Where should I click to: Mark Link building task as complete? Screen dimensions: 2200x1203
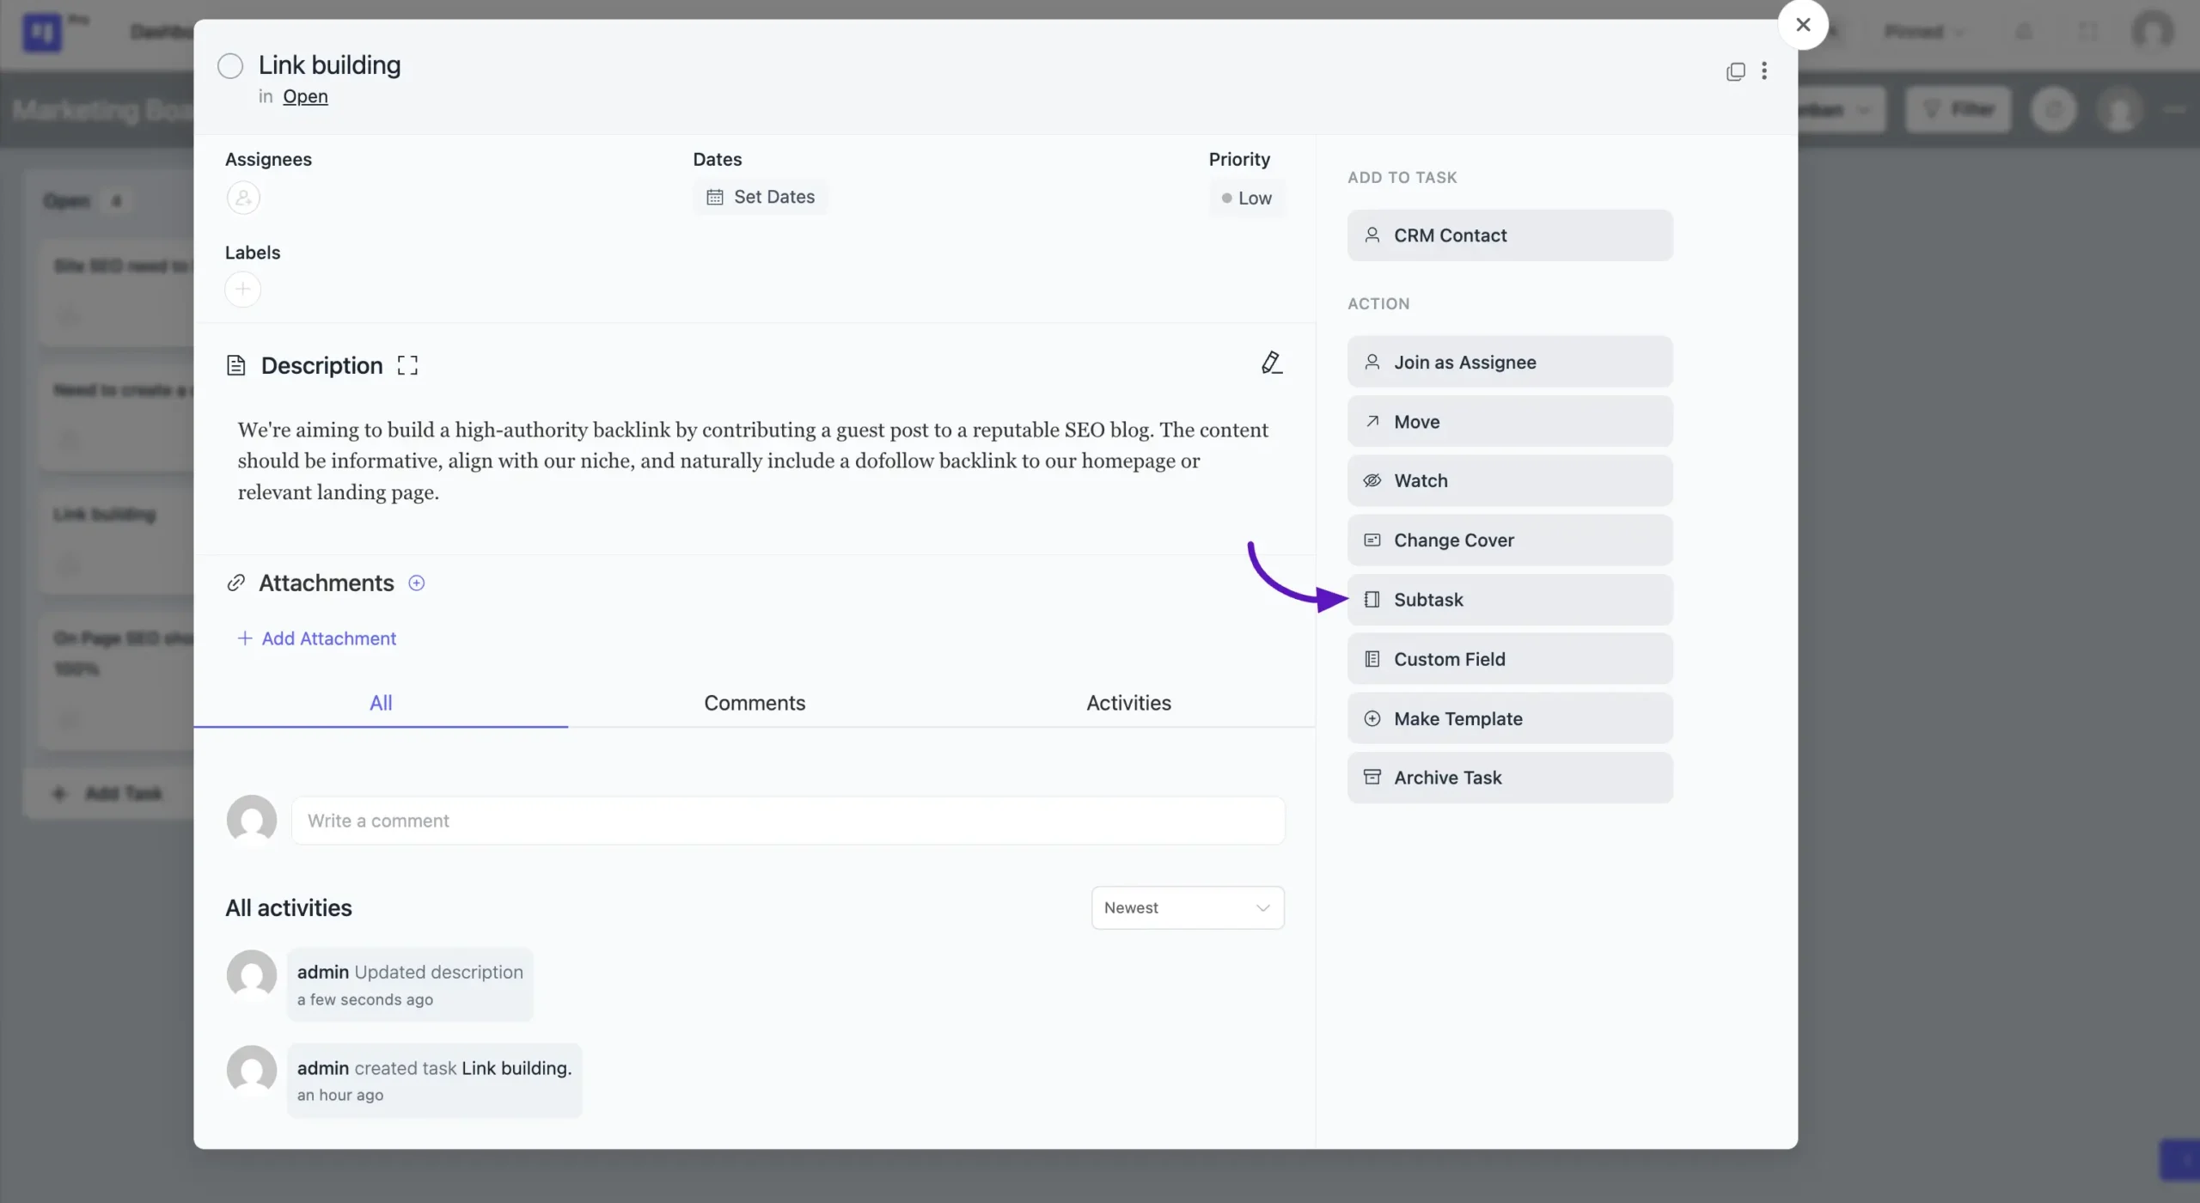[x=230, y=66]
